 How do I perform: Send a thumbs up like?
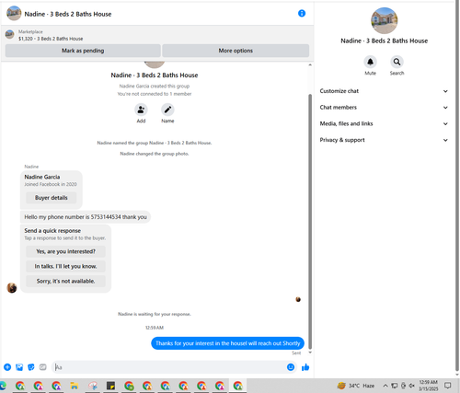(x=305, y=367)
